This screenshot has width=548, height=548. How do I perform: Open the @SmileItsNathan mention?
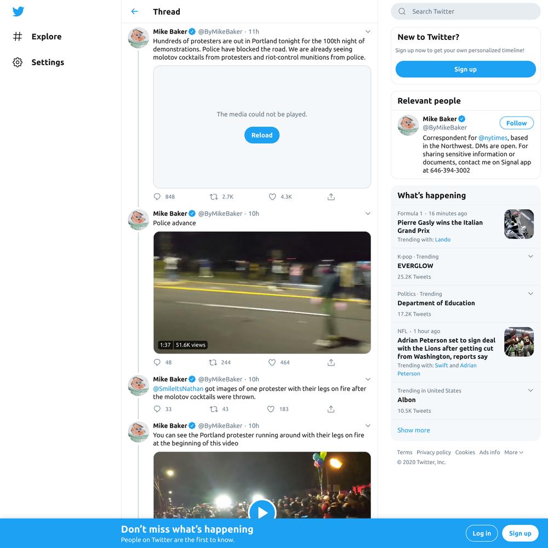[178, 389]
